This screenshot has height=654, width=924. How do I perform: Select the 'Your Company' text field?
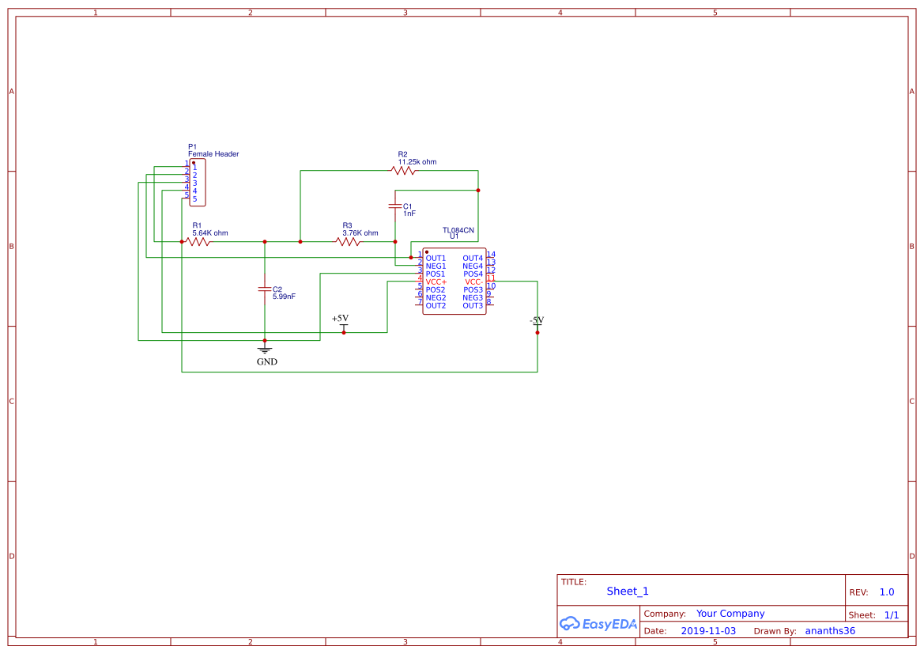(730, 614)
